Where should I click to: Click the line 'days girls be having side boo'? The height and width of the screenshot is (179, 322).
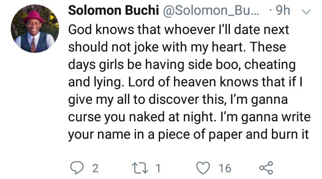182,65
